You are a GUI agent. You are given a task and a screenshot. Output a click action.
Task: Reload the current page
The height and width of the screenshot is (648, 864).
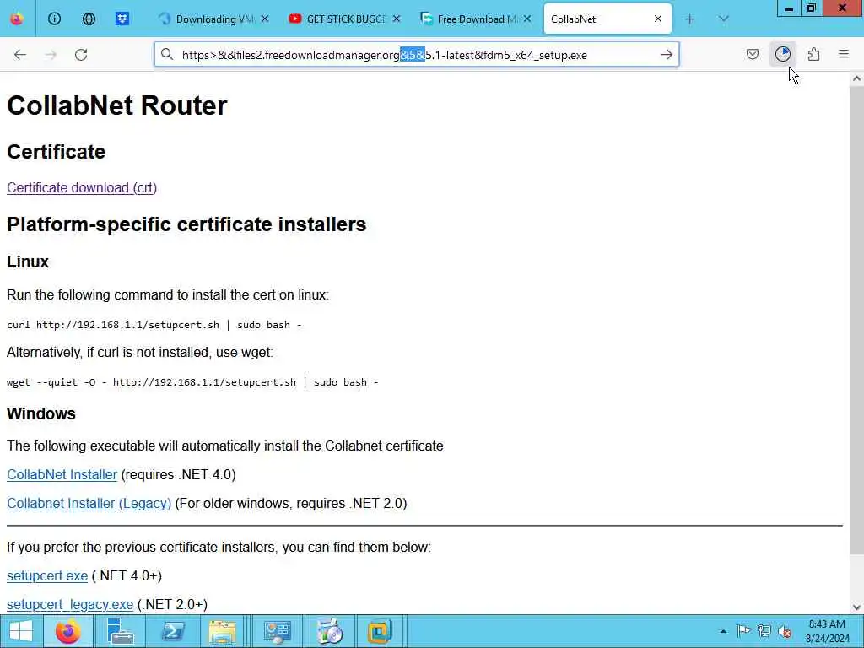pos(81,55)
